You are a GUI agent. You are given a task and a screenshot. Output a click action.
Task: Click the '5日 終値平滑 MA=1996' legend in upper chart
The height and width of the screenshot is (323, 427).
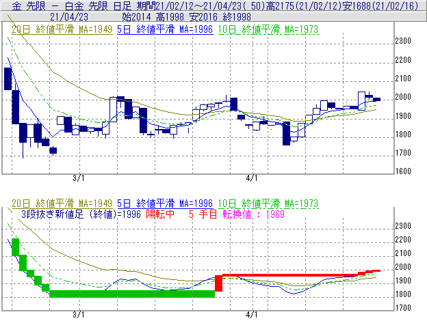[165, 29]
